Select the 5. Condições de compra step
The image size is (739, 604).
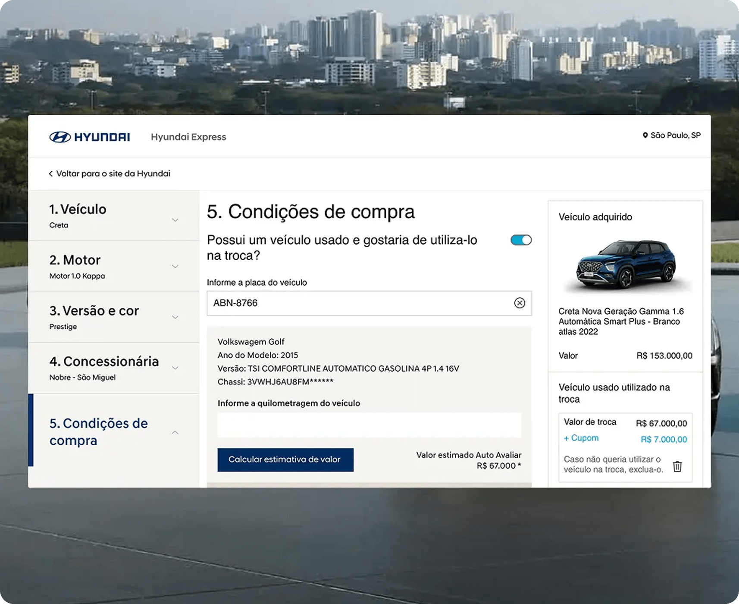click(98, 431)
